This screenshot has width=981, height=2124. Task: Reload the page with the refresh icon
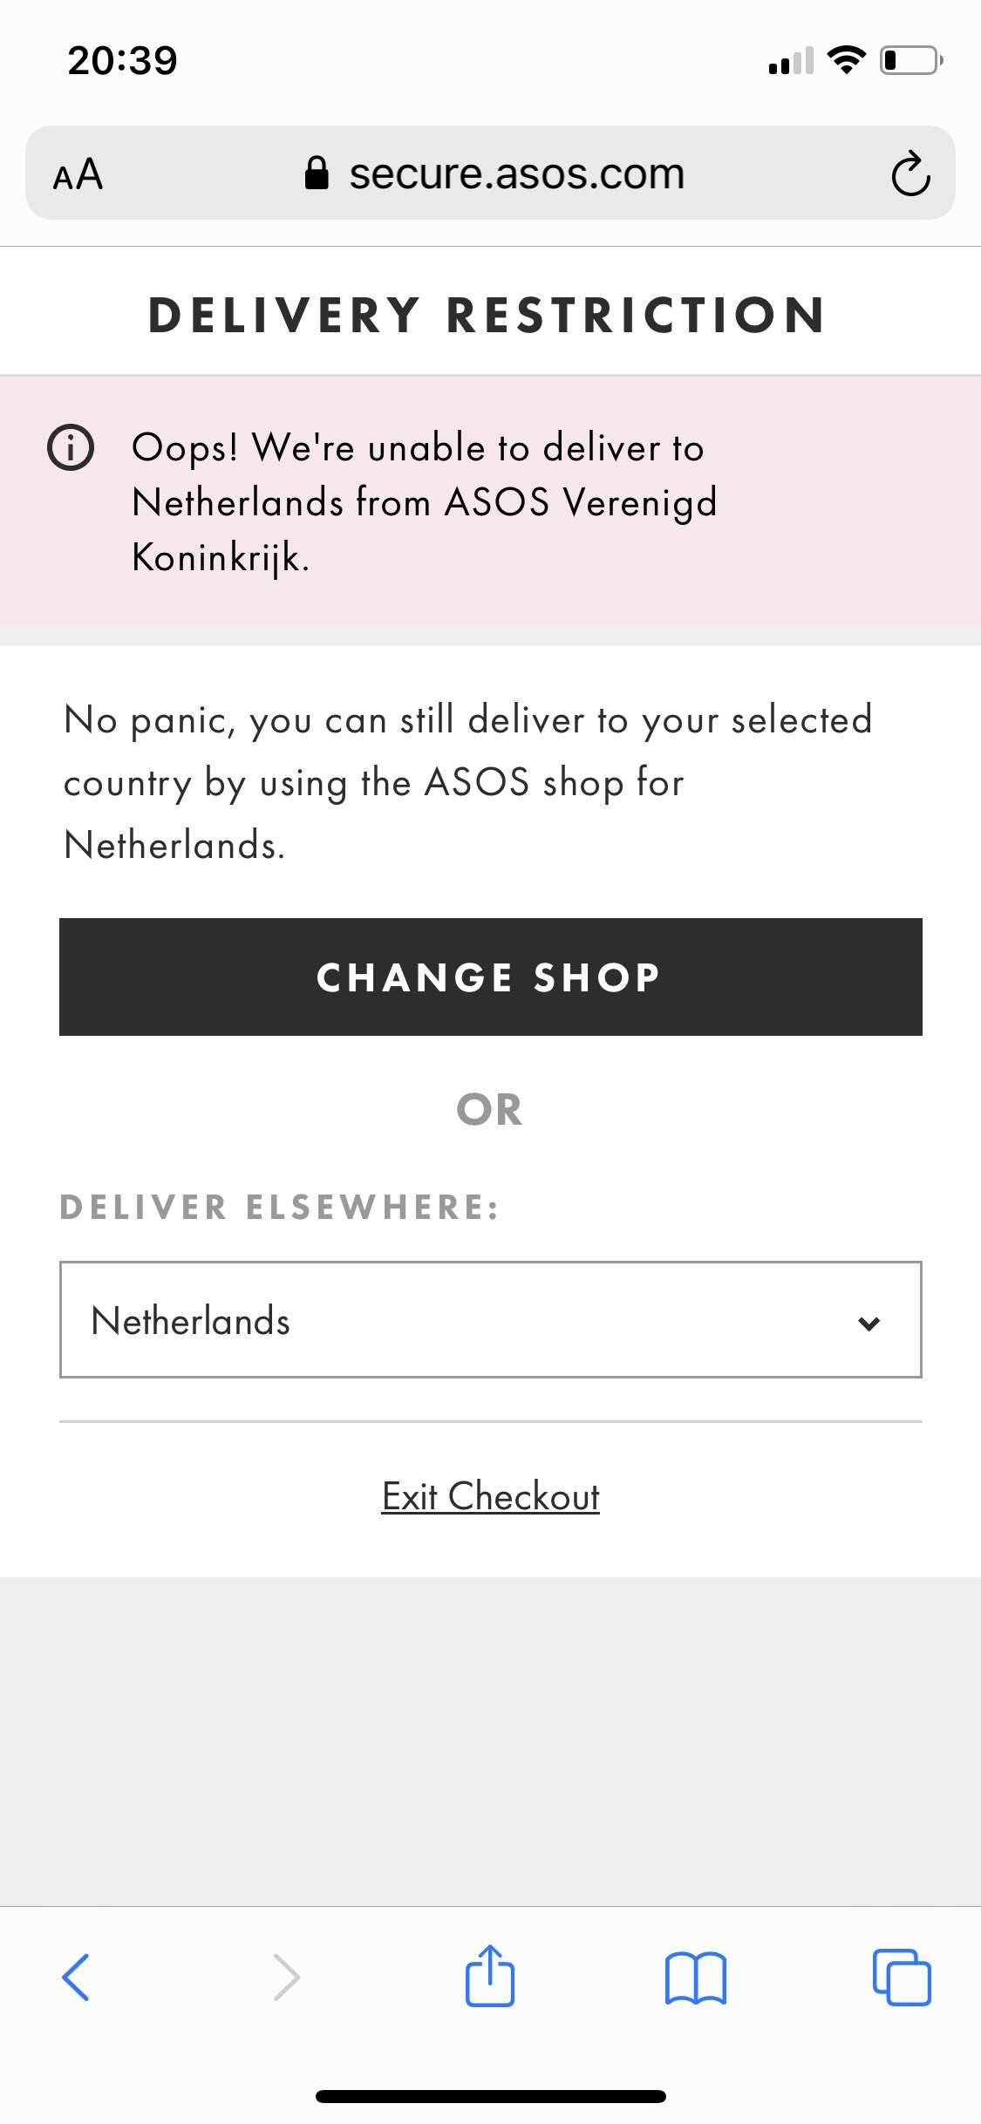(x=910, y=174)
